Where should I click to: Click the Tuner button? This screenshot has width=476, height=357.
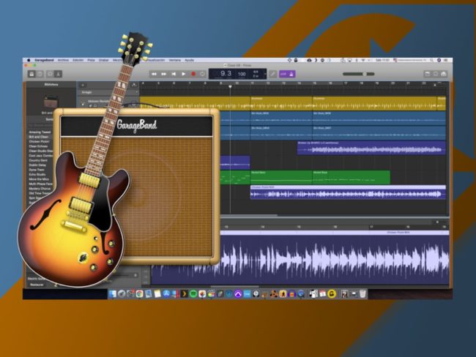[x=273, y=74]
